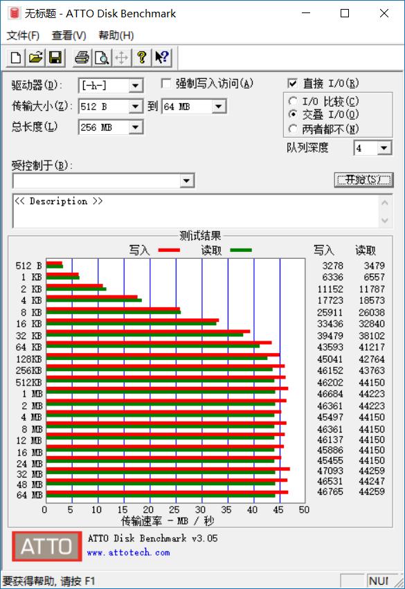Open Print Preview toolbar icon
405x589 pixels.
click(102, 58)
